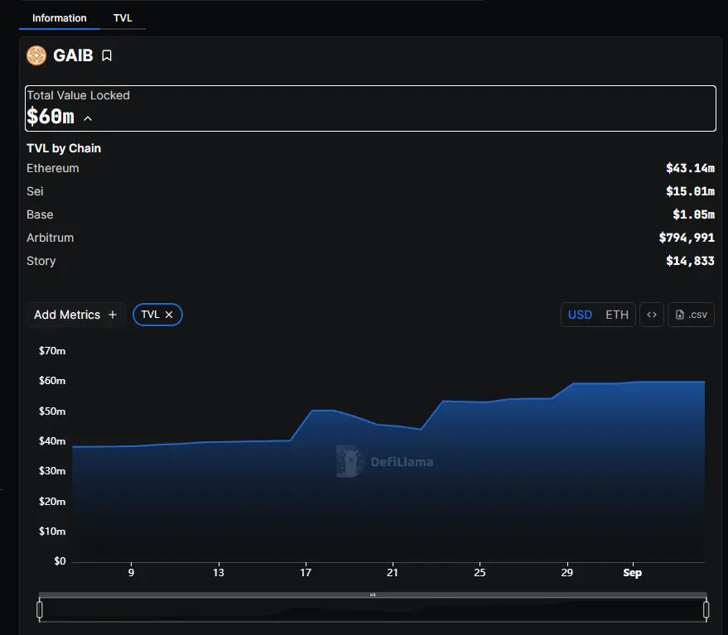The width and height of the screenshot is (728, 635).
Task: Click left handle of chart range slider
Action: coord(40,609)
